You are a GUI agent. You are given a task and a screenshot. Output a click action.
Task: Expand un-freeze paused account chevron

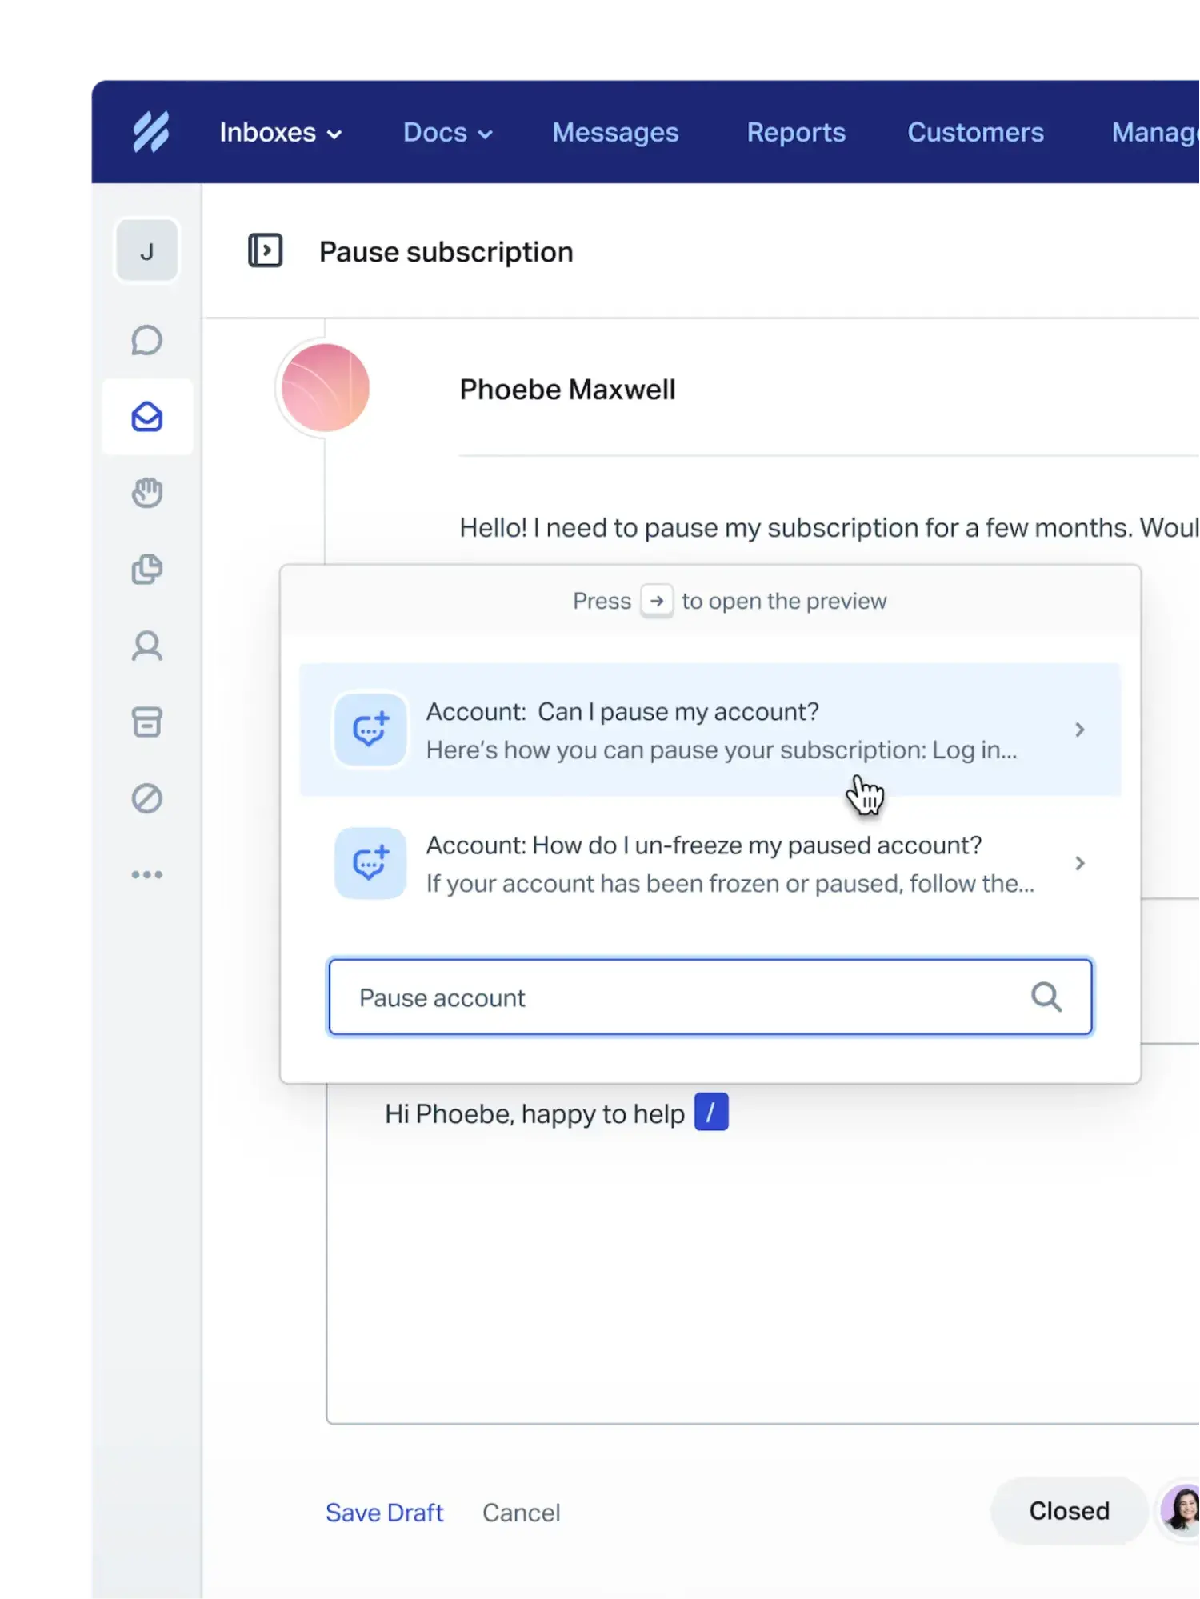pos(1079,863)
